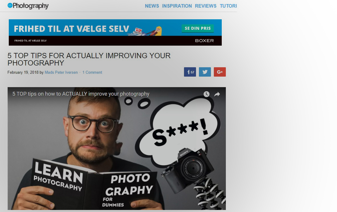Click the FRIHED TIL AT VÆLGE SELV banner
The height and width of the screenshot is (212, 337).
[115, 32]
